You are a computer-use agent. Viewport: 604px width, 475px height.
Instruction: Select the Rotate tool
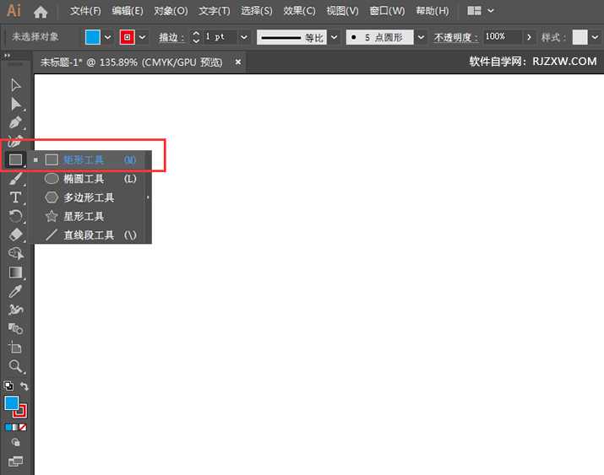pos(15,216)
